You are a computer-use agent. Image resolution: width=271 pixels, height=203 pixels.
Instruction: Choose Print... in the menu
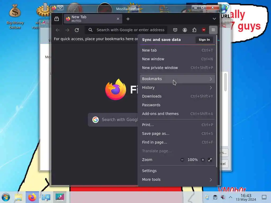point(177,125)
